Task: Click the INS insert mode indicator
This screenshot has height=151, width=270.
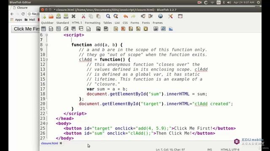Action: [x=210, y=149]
